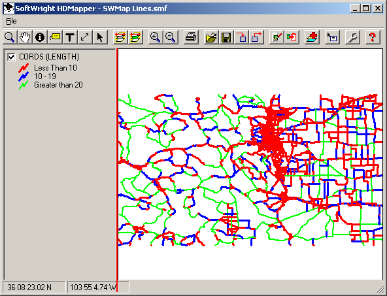Add a layer with red plus icon
The width and height of the screenshot is (387, 296).
click(312, 37)
